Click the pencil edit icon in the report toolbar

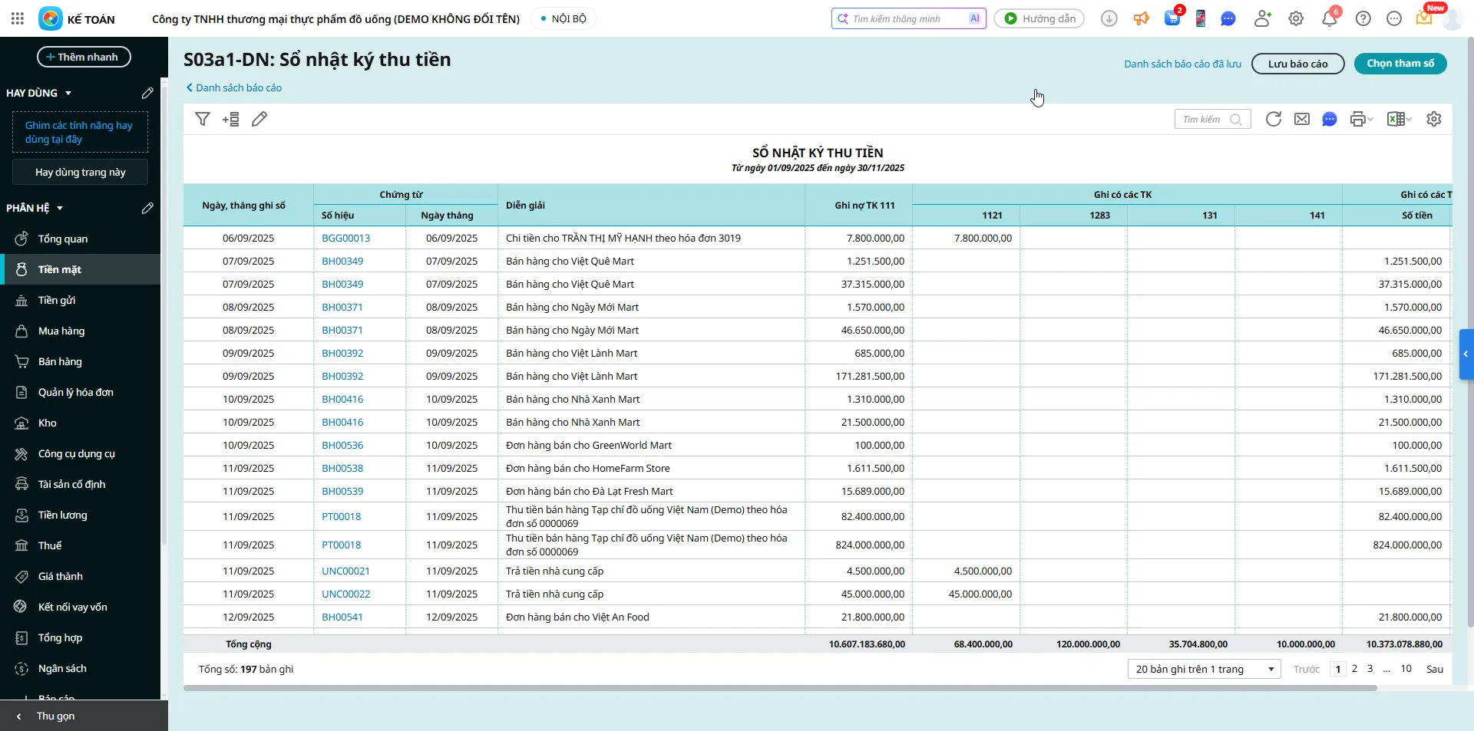coord(259,119)
